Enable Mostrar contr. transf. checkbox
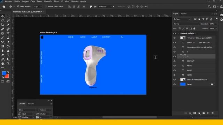 (46, 7)
